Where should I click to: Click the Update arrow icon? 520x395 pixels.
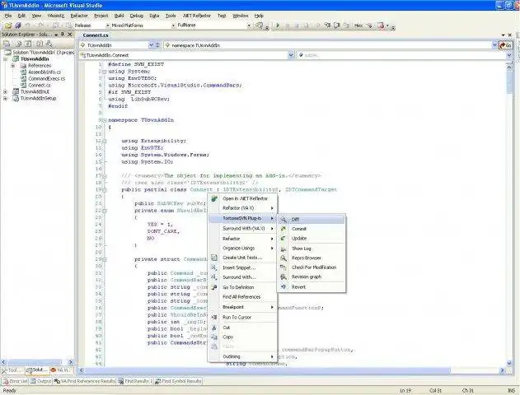pyautogui.click(x=283, y=239)
